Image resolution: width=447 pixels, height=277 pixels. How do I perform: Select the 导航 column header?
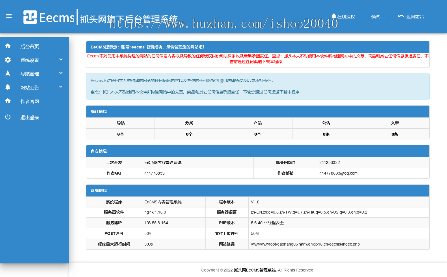(x=121, y=123)
